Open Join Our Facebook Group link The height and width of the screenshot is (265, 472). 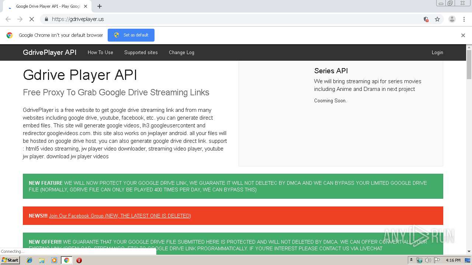pos(120,216)
